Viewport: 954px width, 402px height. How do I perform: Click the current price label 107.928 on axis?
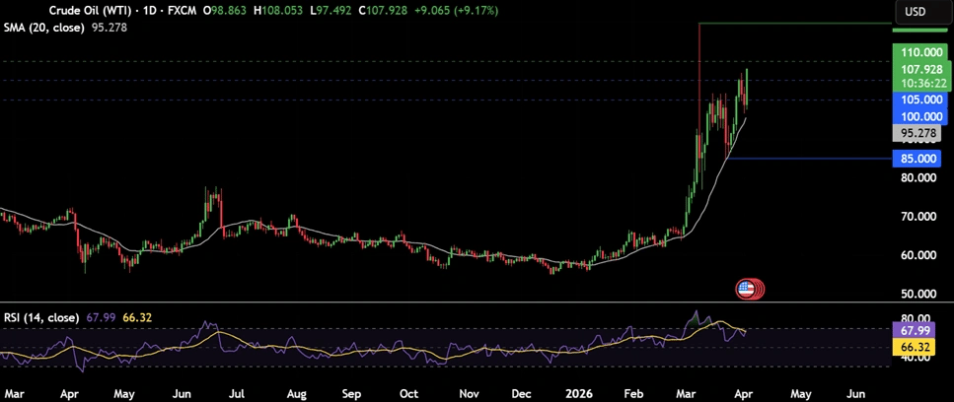922,70
